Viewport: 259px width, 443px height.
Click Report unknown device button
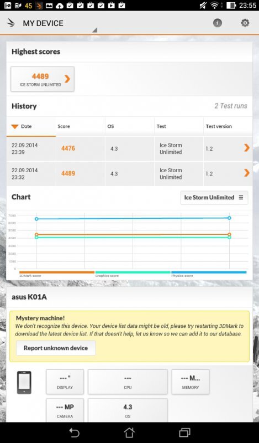click(x=56, y=348)
